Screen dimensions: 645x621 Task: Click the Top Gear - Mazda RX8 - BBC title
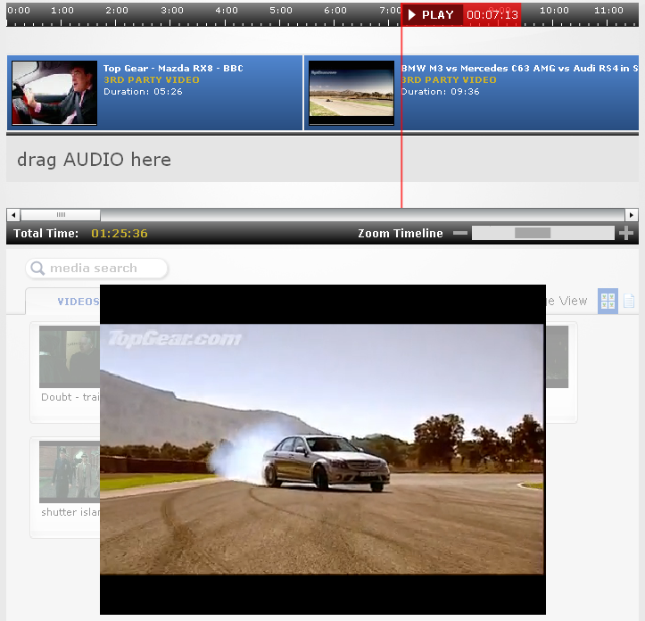coord(173,69)
